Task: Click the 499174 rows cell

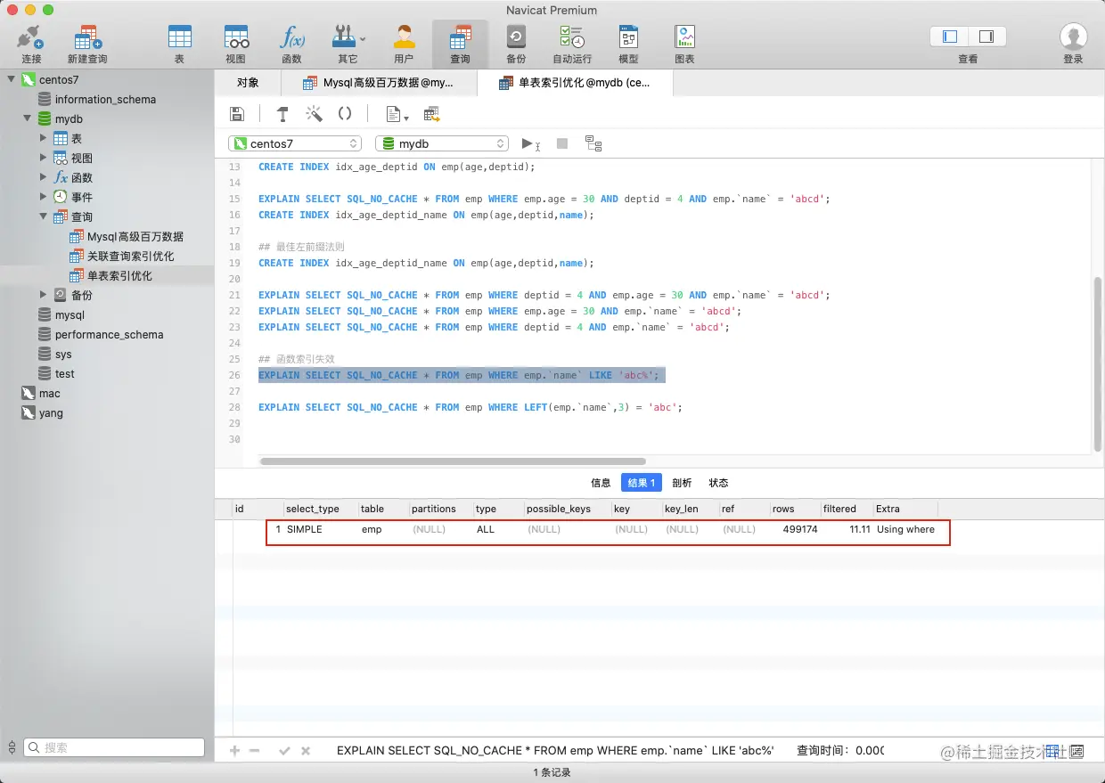Action: pos(800,529)
